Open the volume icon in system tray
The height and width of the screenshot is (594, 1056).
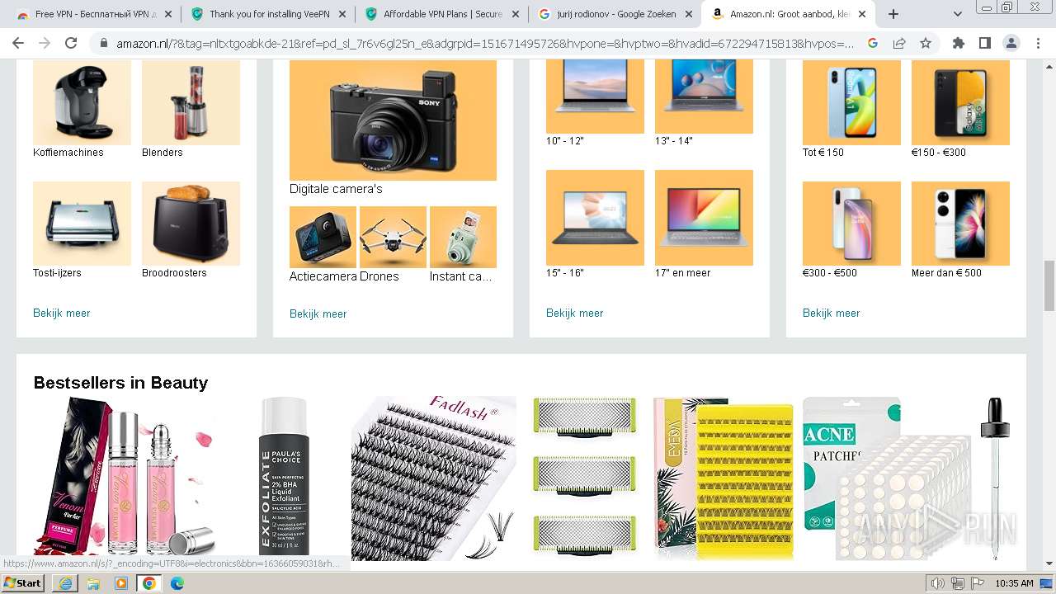click(x=938, y=583)
